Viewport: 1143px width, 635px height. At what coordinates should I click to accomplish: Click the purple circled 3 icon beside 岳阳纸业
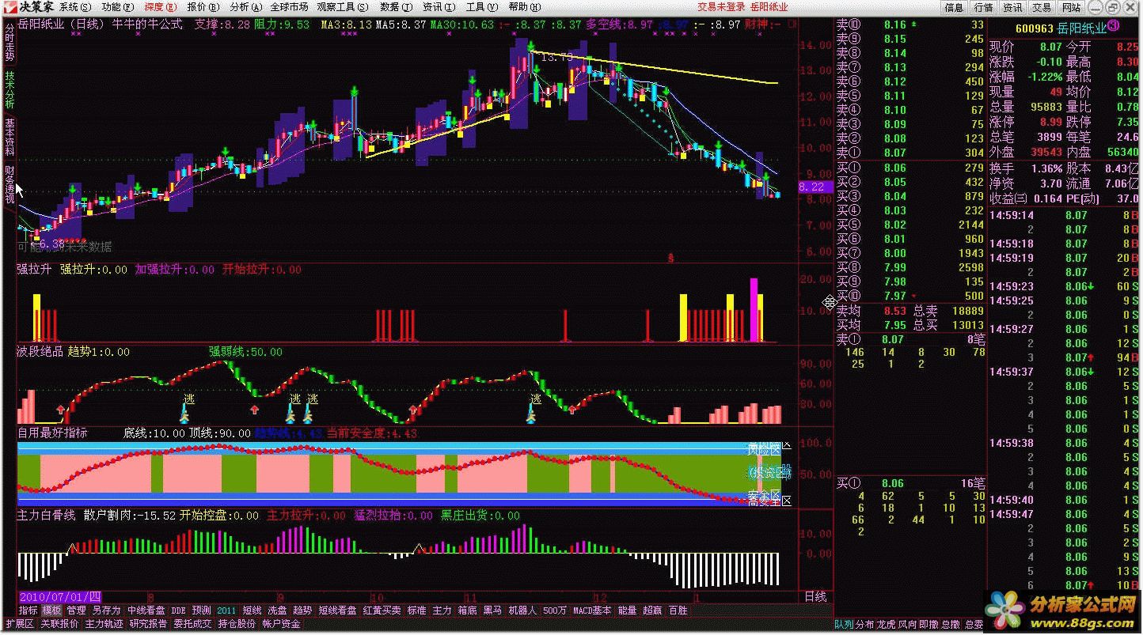tap(1113, 26)
